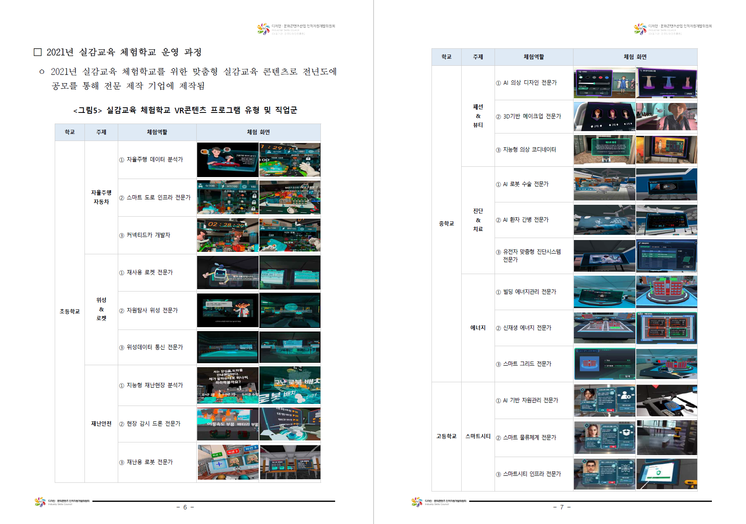Select the 그림5 figure caption text
746x524 pixels.
pos(185,110)
